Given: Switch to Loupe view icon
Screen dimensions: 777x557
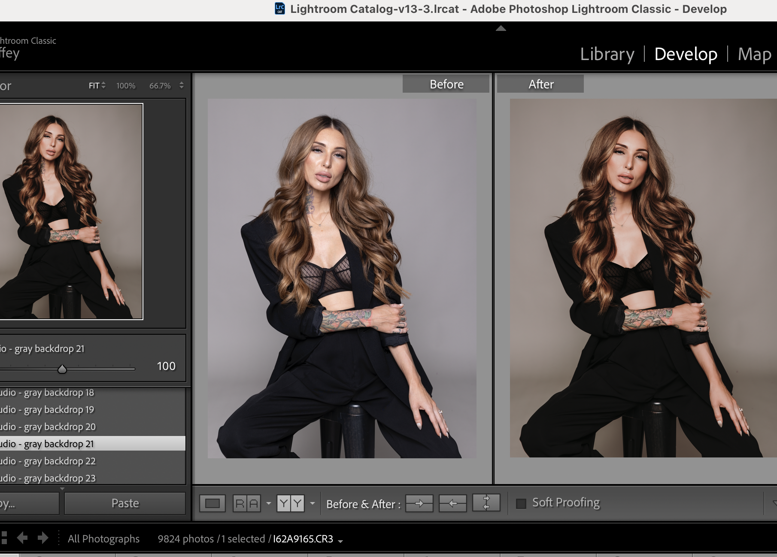Looking at the screenshot, I should point(212,503).
